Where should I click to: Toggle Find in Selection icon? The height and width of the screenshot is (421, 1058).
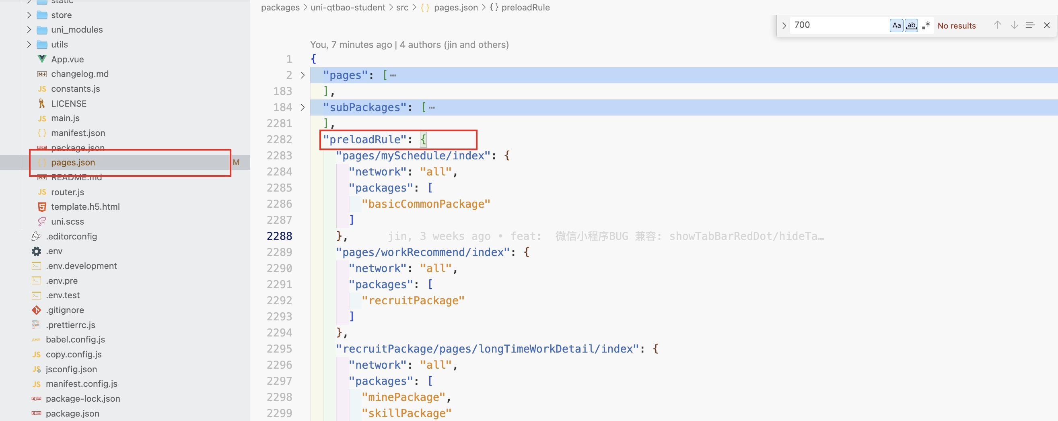[x=1030, y=25]
